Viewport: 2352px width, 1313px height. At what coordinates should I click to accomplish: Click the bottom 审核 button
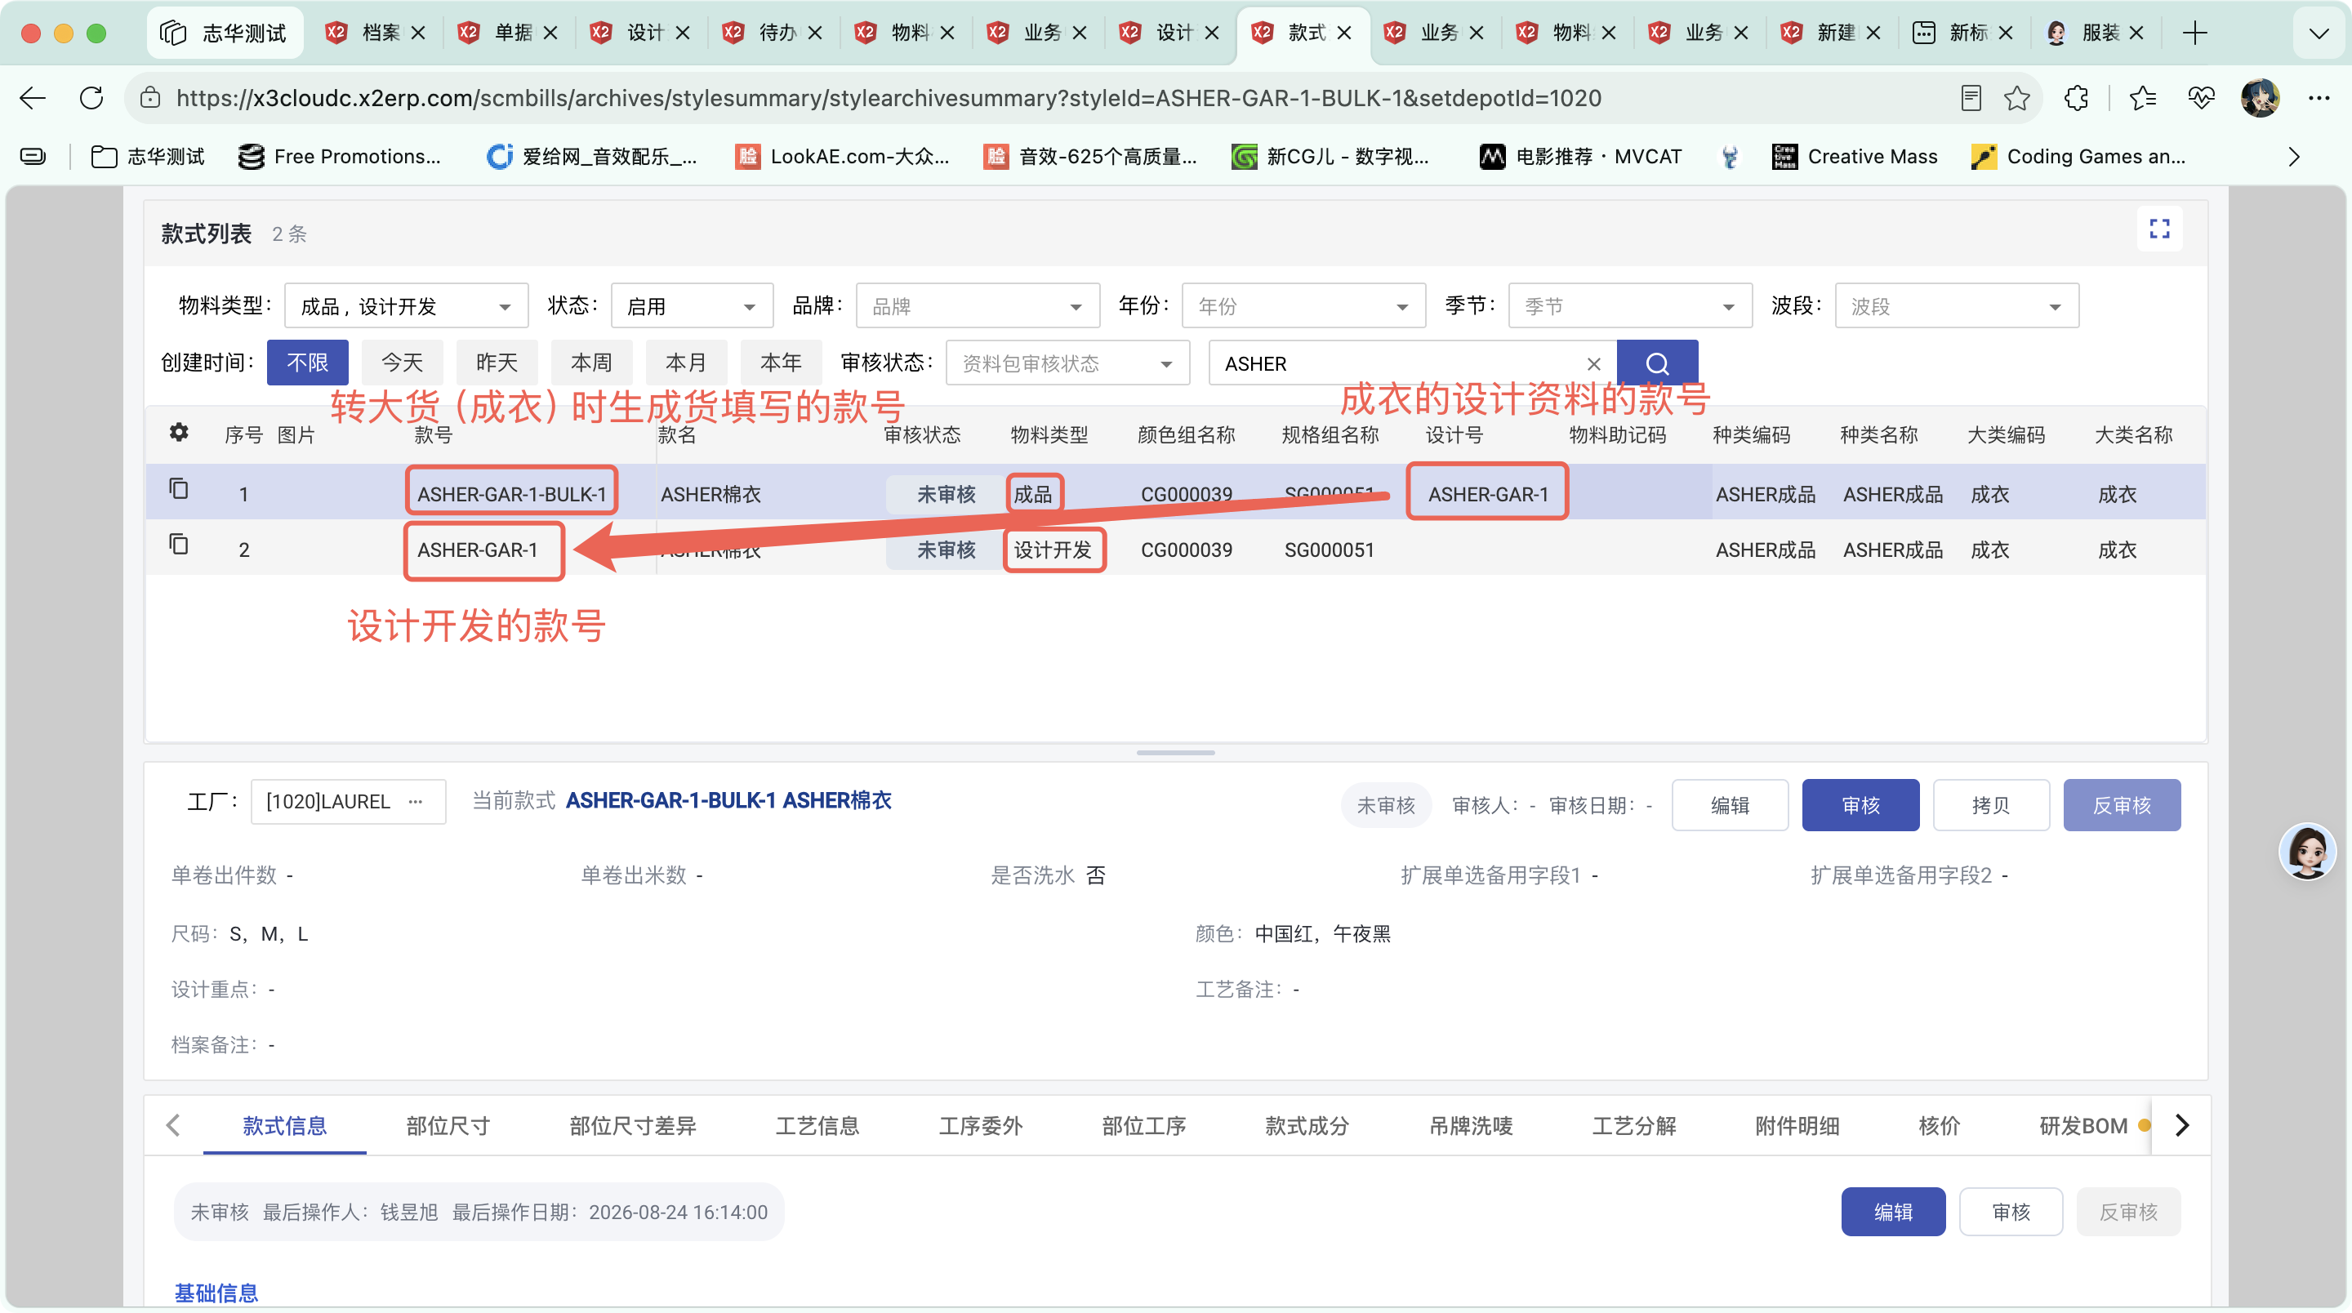(2011, 1212)
